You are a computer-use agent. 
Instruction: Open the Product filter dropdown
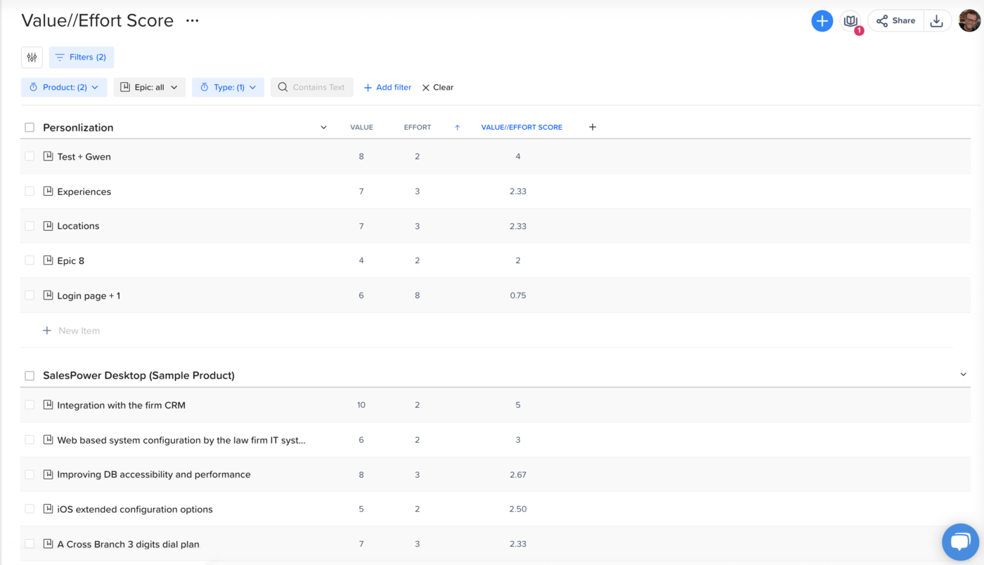click(64, 88)
